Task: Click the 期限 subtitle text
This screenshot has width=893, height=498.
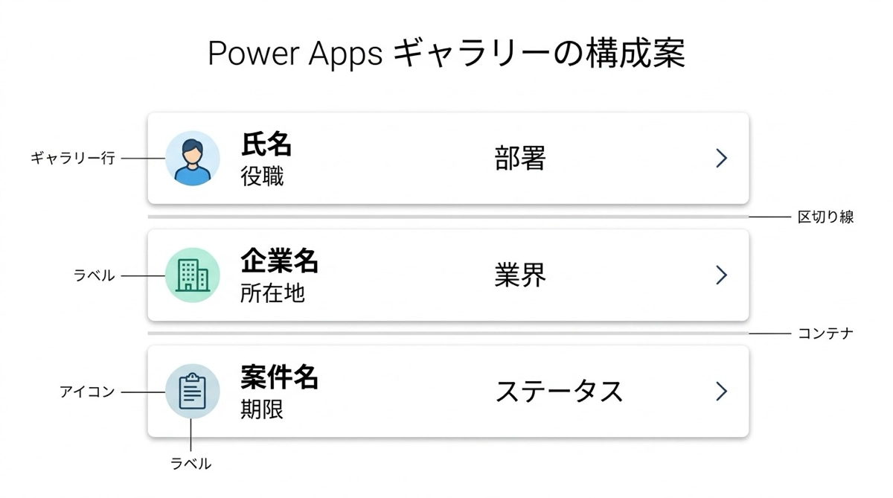Action: tap(262, 410)
